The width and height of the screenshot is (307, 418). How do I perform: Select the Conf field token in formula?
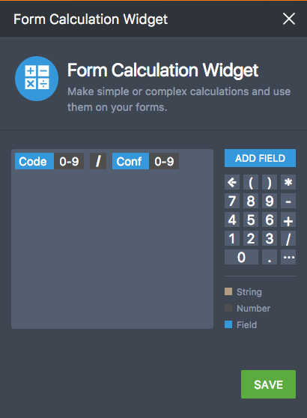coord(130,161)
